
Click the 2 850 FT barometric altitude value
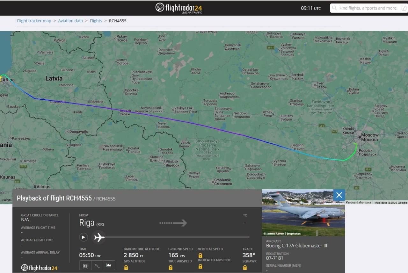click(x=134, y=255)
